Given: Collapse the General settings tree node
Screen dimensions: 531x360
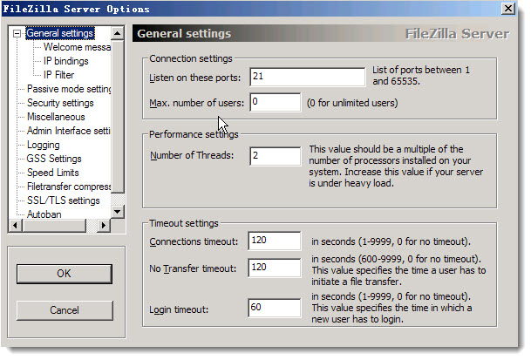Looking at the screenshot, I should pyautogui.click(x=17, y=33).
